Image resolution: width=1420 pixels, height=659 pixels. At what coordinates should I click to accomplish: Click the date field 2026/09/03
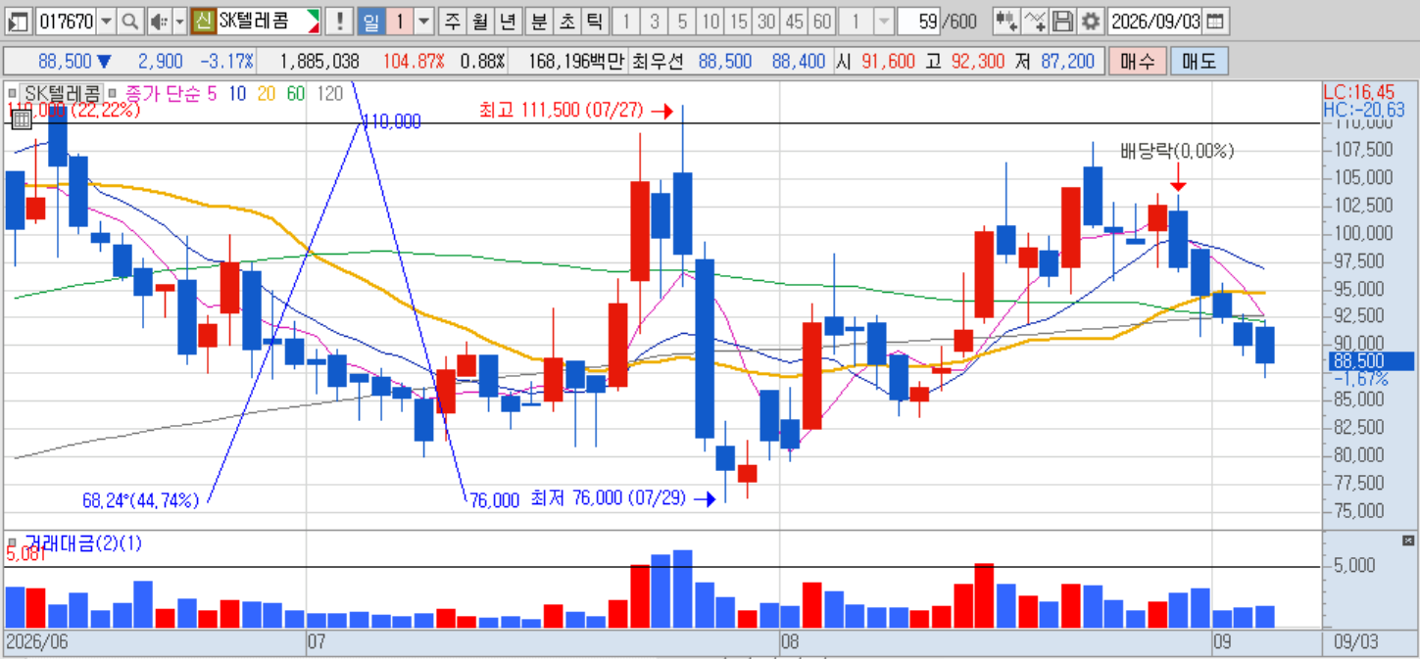(x=1156, y=21)
